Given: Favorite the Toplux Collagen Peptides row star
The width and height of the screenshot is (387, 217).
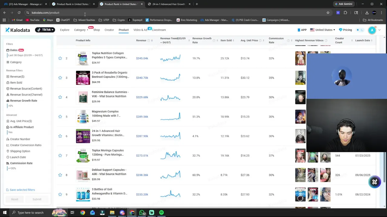Looking at the screenshot, I should click(60, 58).
